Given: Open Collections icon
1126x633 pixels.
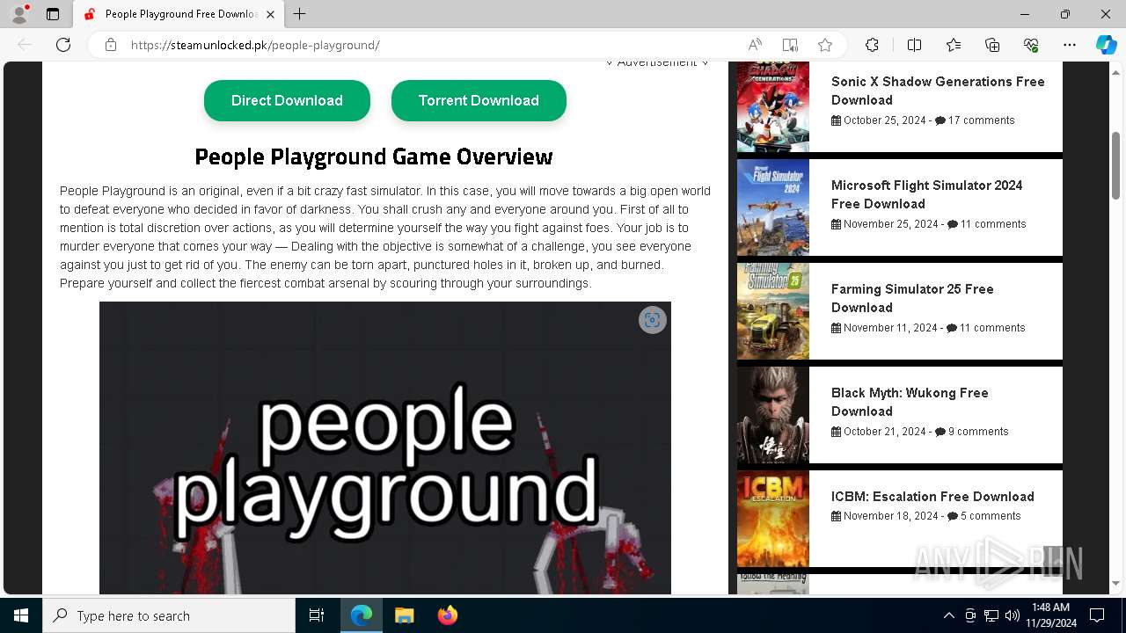Looking at the screenshot, I should [992, 45].
